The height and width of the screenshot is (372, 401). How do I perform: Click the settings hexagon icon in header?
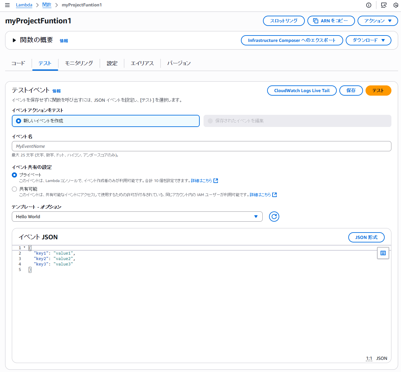click(396, 5)
